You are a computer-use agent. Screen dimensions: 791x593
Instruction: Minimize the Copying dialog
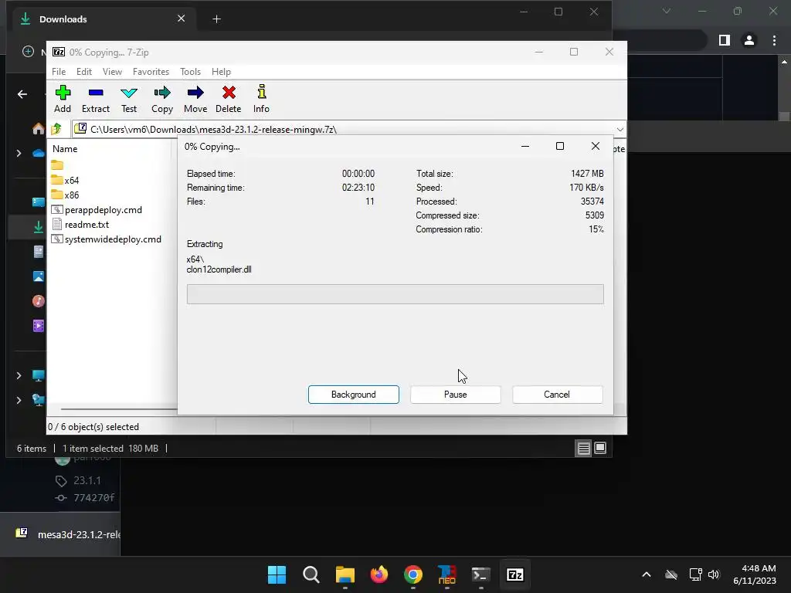[x=525, y=146]
